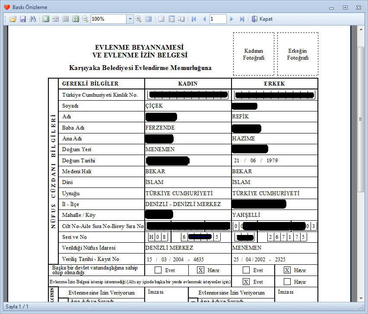
Task: Click the 'Medeni Hali' row label
Action: point(77,171)
